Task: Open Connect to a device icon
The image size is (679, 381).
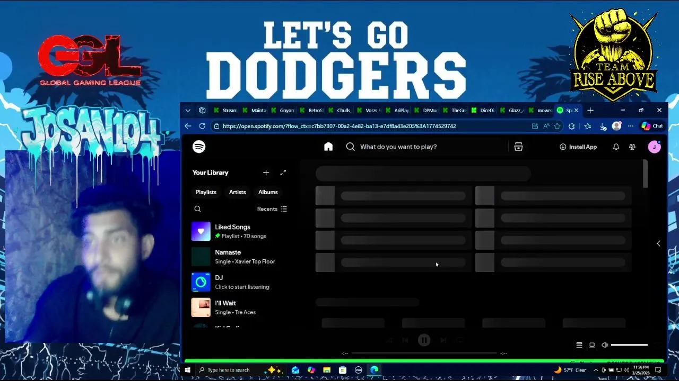Action: [x=592, y=345]
